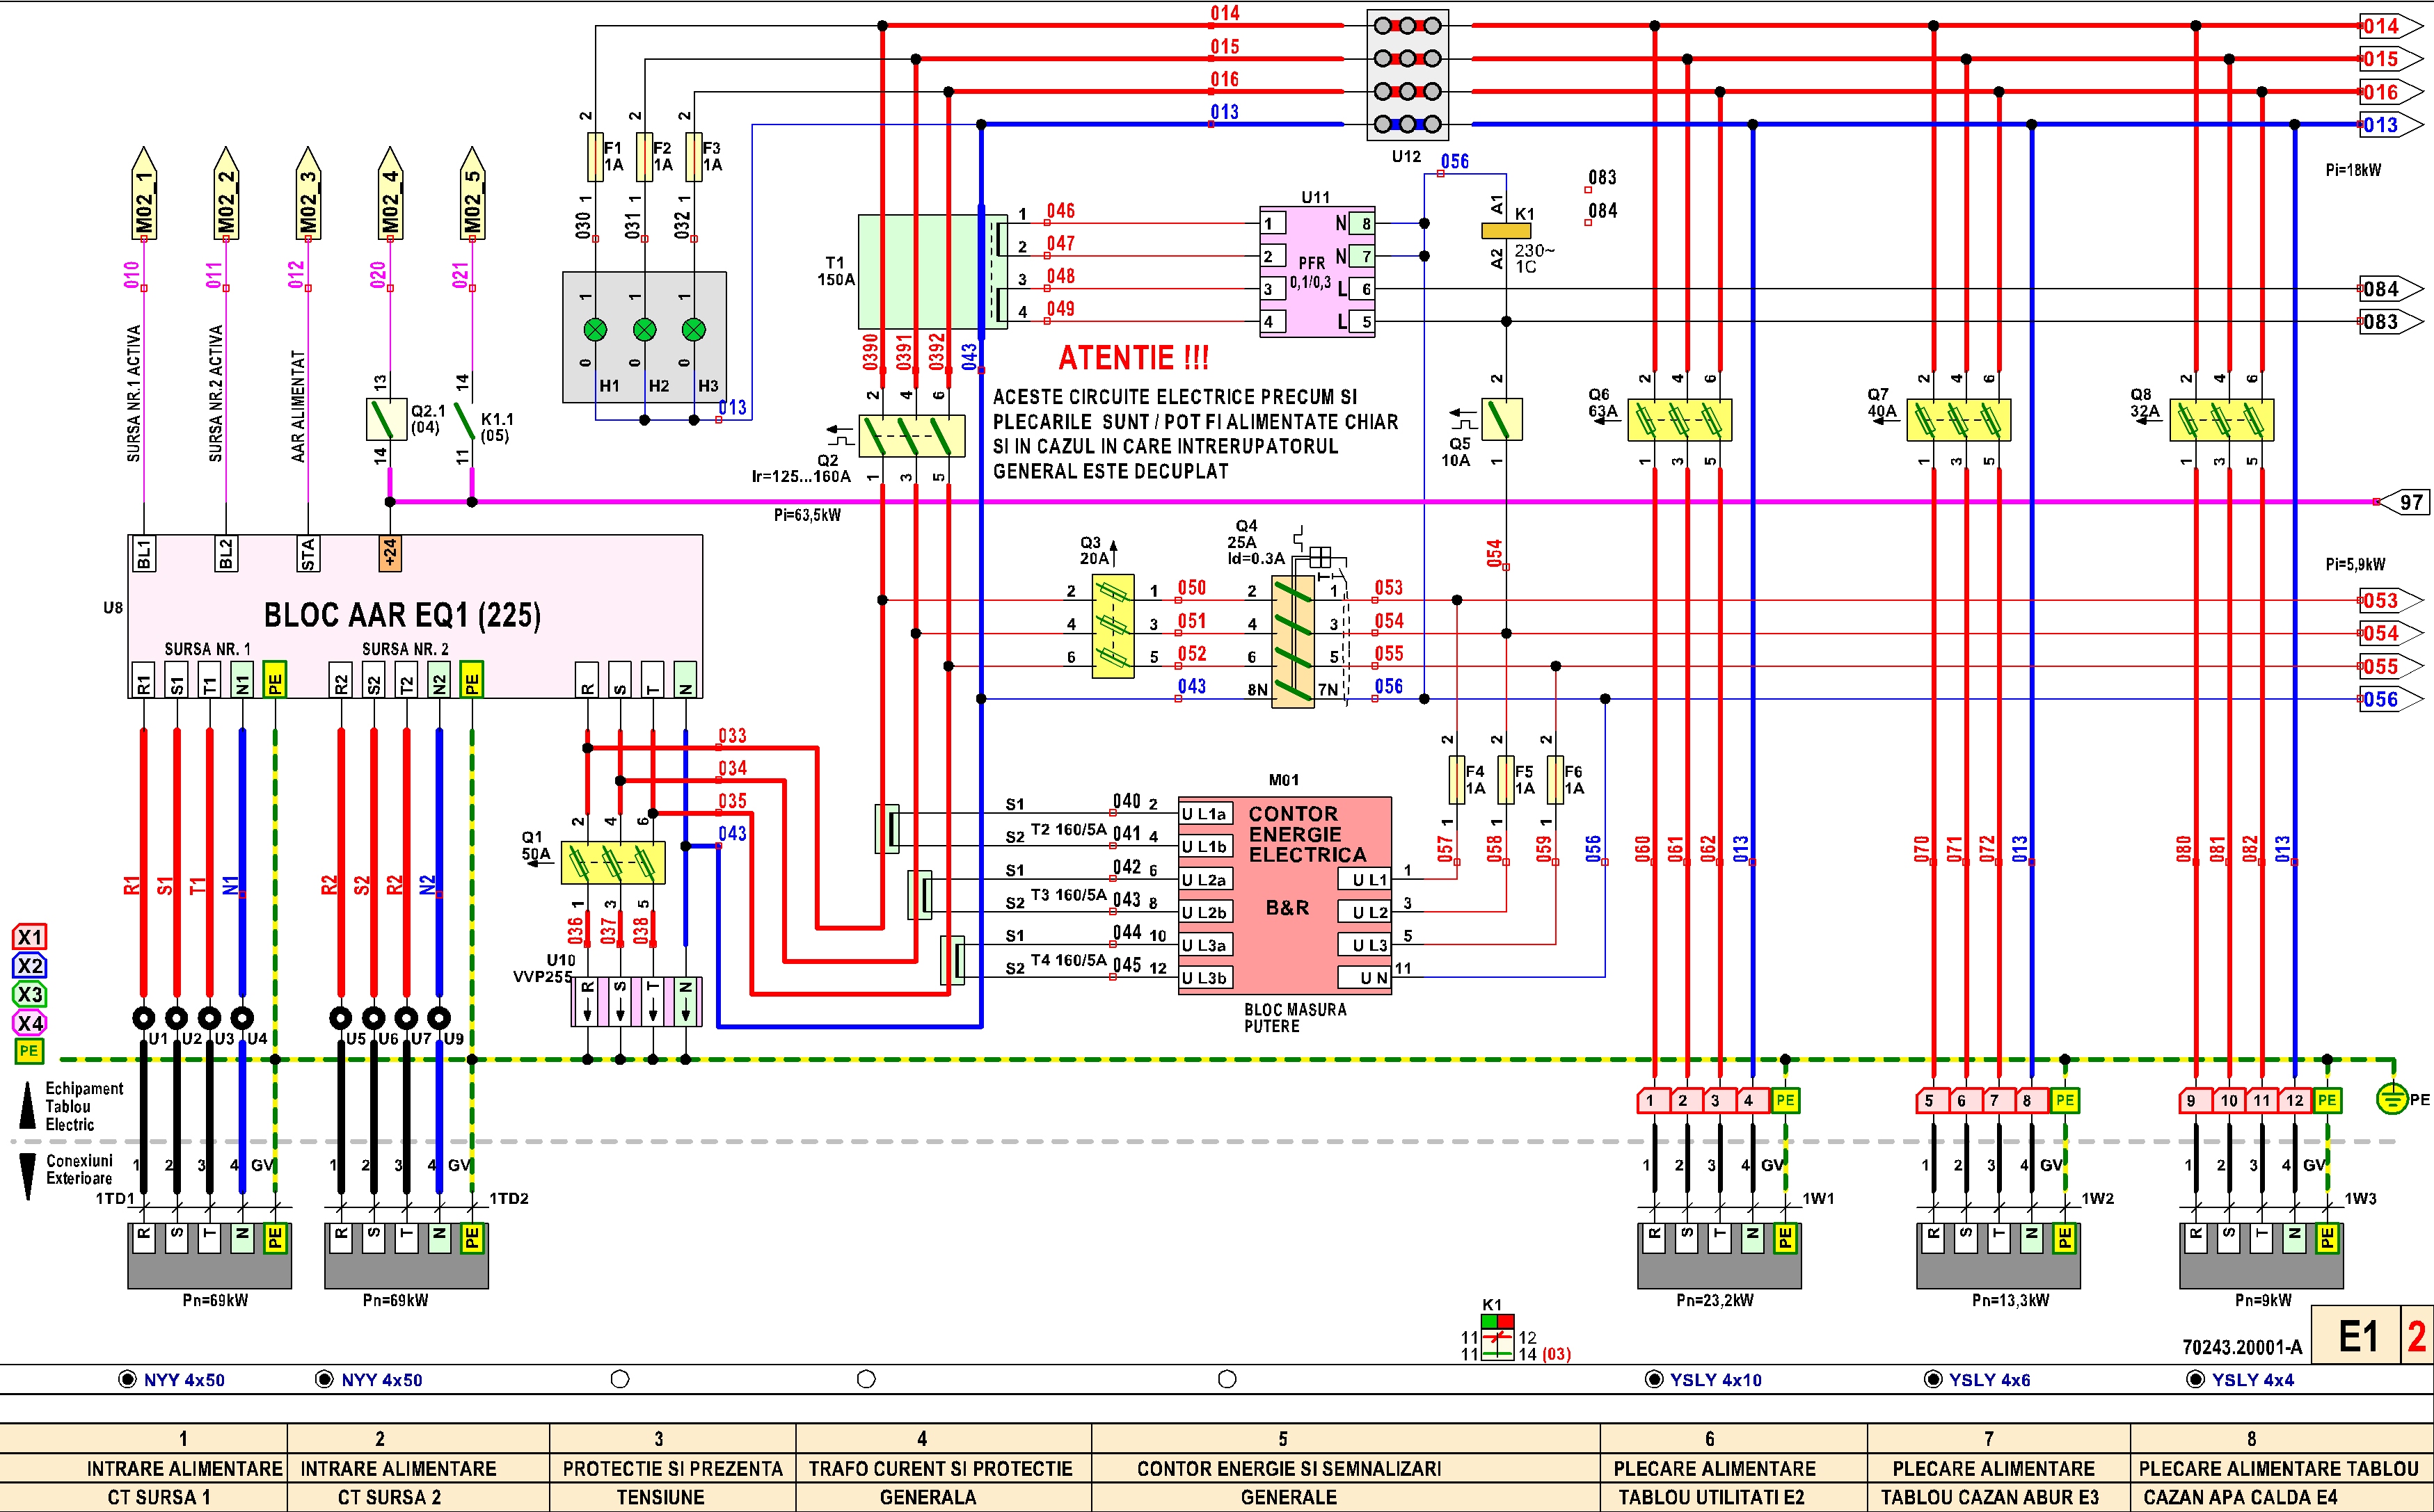Click the INTRARE ALIMENTARE CT SURSA 1 cell
The width and height of the screenshot is (2434, 1512).
[x=144, y=1482]
